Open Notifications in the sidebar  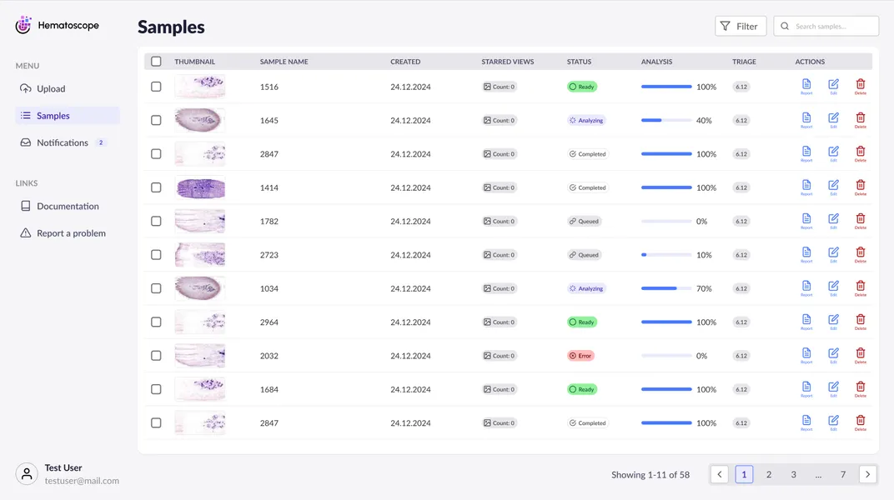[63, 142]
